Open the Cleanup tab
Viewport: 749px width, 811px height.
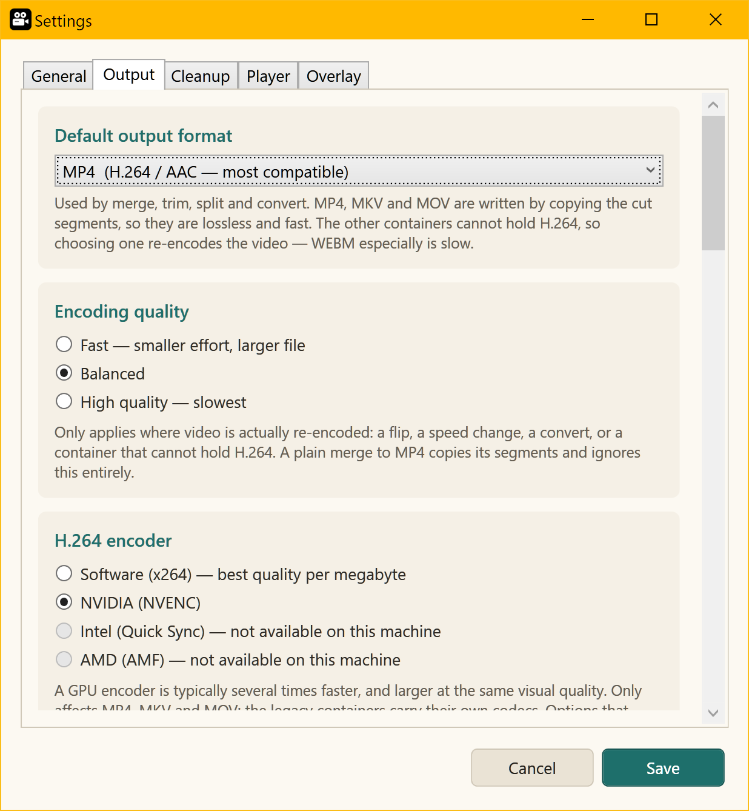pos(201,76)
